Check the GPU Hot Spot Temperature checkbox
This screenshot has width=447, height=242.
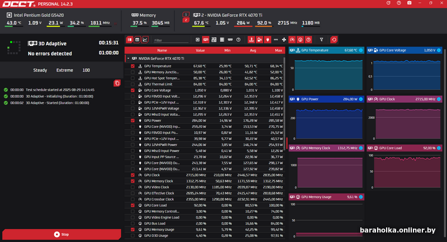pyautogui.click(x=132, y=78)
